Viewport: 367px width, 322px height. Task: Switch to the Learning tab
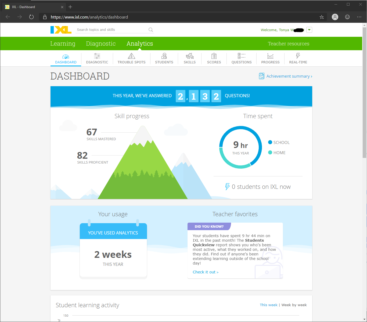63,44
